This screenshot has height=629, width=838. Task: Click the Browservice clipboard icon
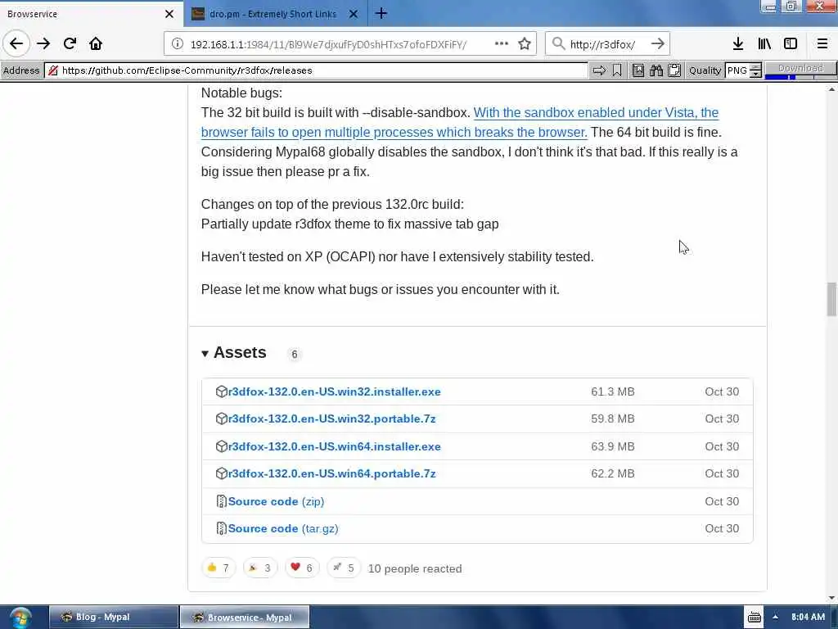pyautogui.click(x=674, y=70)
